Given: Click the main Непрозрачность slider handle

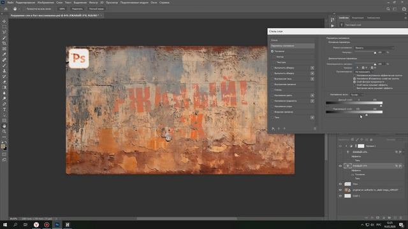Looking at the screenshot, I should click(x=375, y=53).
